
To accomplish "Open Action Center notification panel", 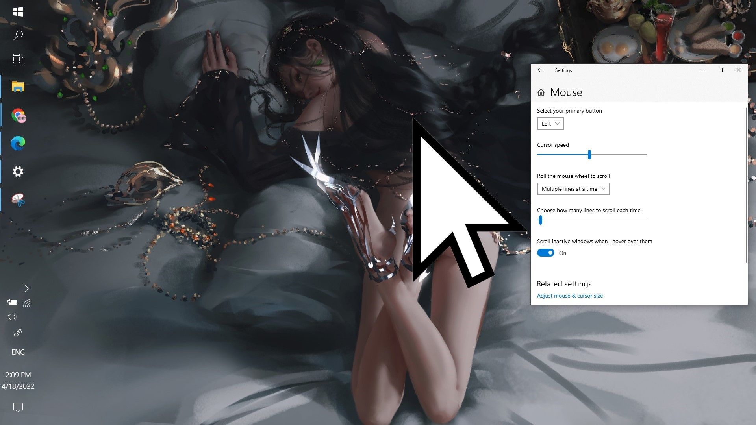I will tap(18, 407).
